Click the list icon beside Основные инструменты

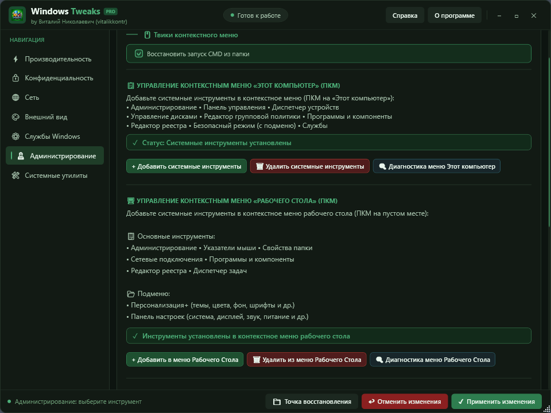tap(131, 236)
